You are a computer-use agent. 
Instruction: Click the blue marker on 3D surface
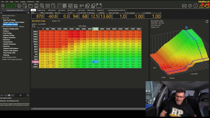click(x=186, y=28)
